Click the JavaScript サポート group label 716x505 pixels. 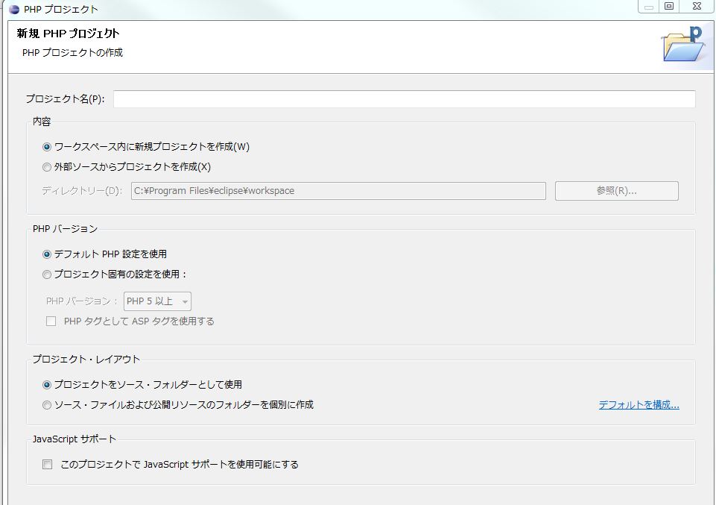[74, 439]
